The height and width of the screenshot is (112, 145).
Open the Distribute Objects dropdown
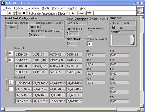pos(82,13)
